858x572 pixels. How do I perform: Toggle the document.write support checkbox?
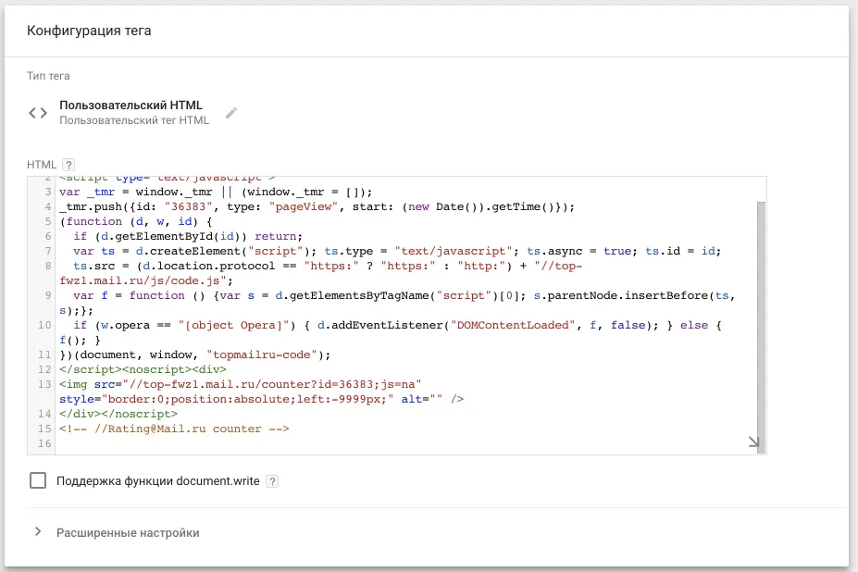click(x=37, y=480)
